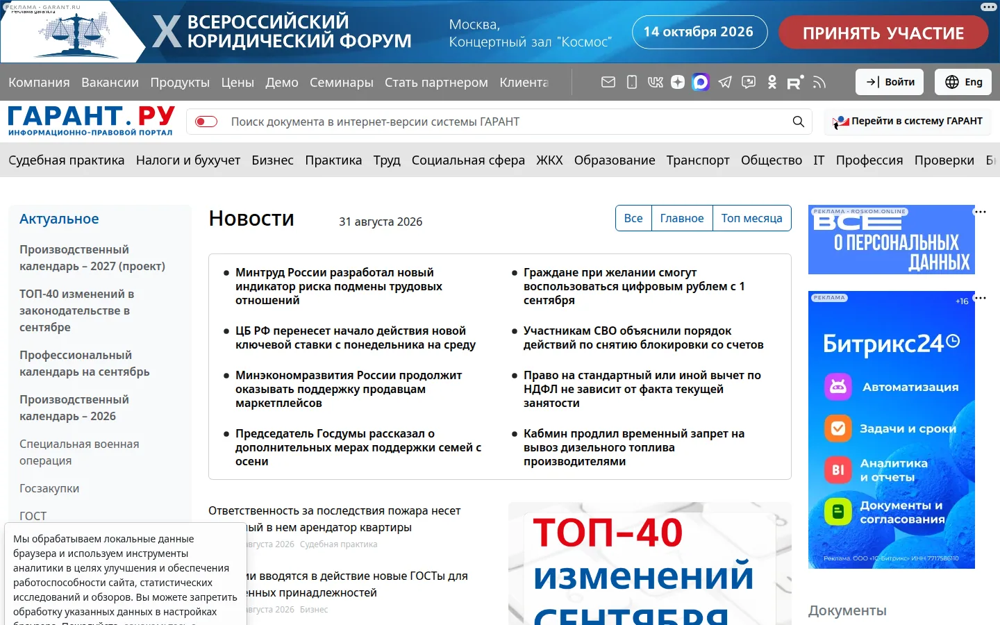Read news about Минтруд risk indicator
The width and height of the screenshot is (1000, 625).
click(339, 286)
